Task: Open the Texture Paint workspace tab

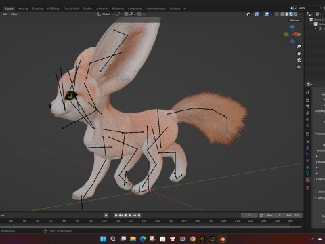Action: pos(70,9)
